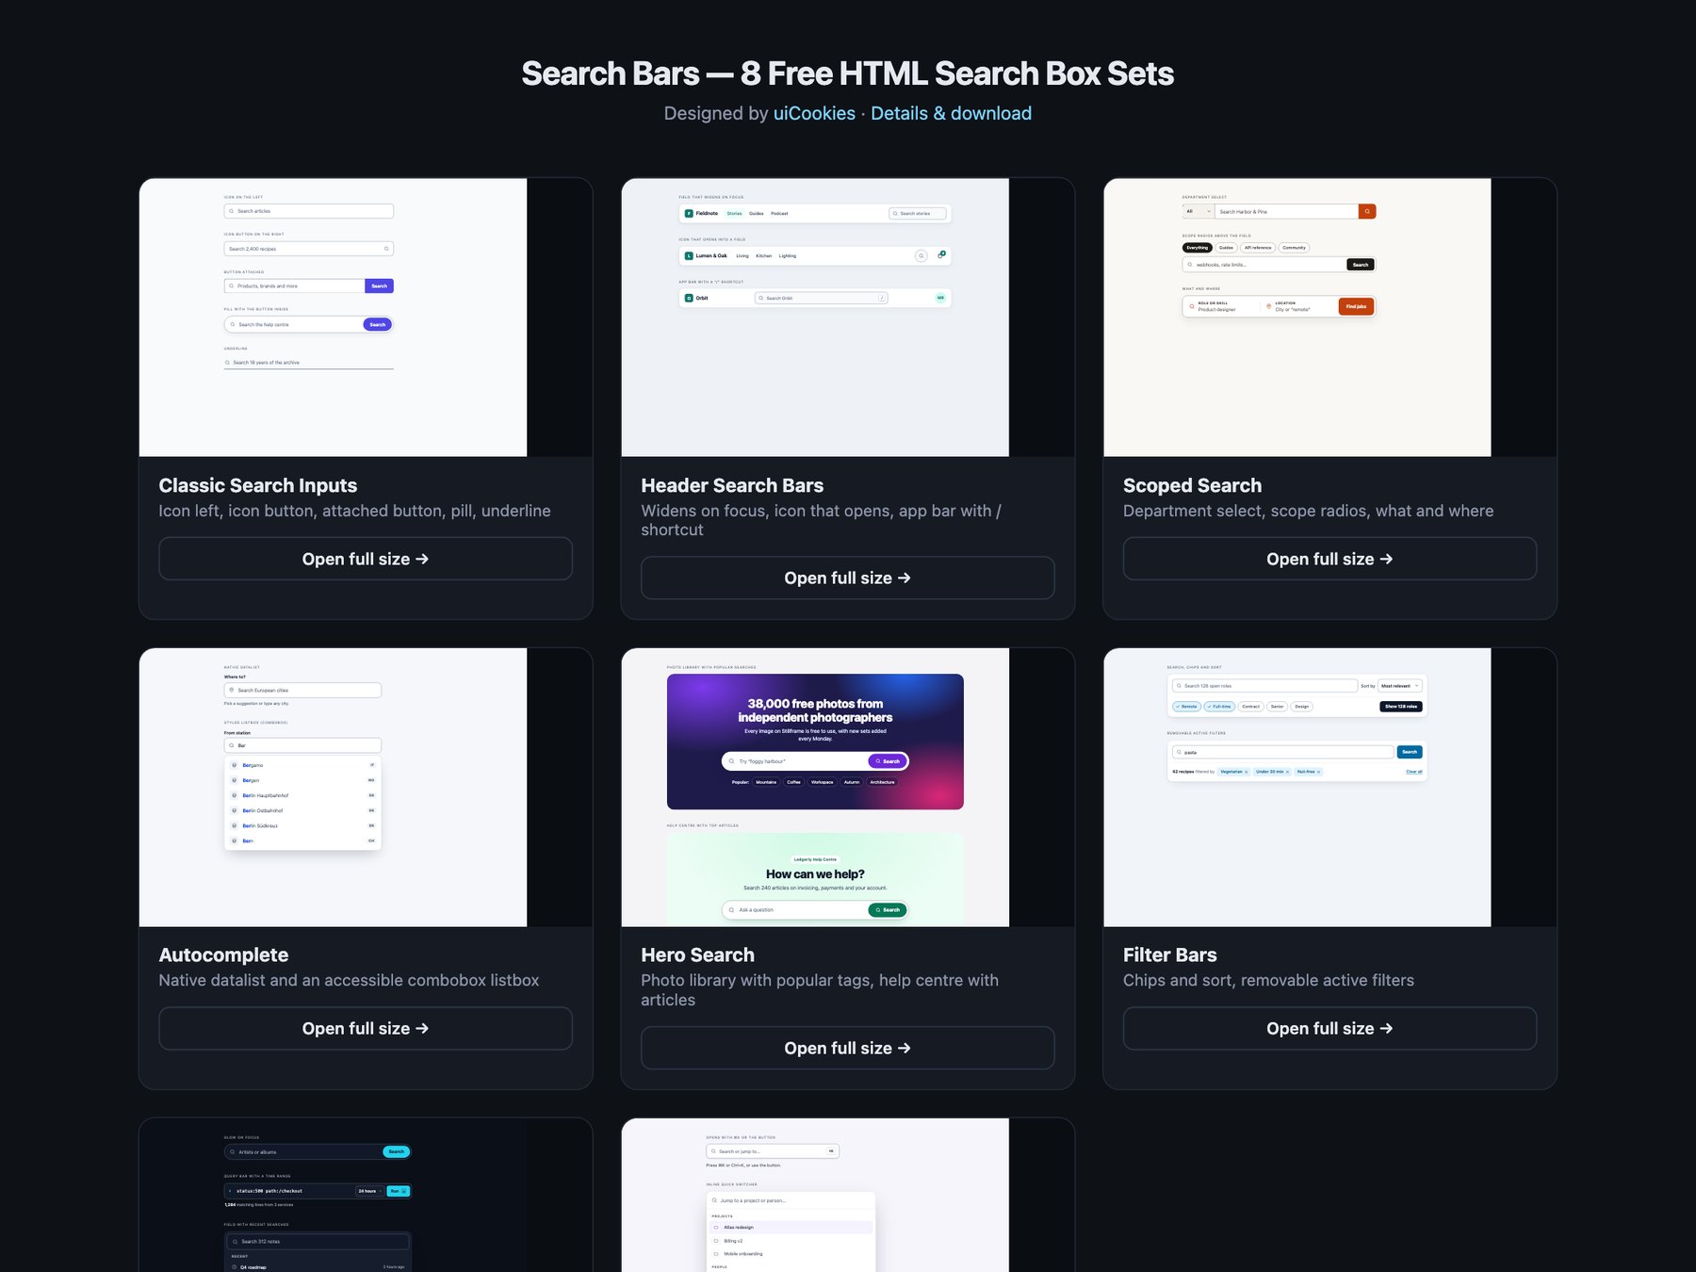Open Scoped Search at full size

click(x=1329, y=559)
